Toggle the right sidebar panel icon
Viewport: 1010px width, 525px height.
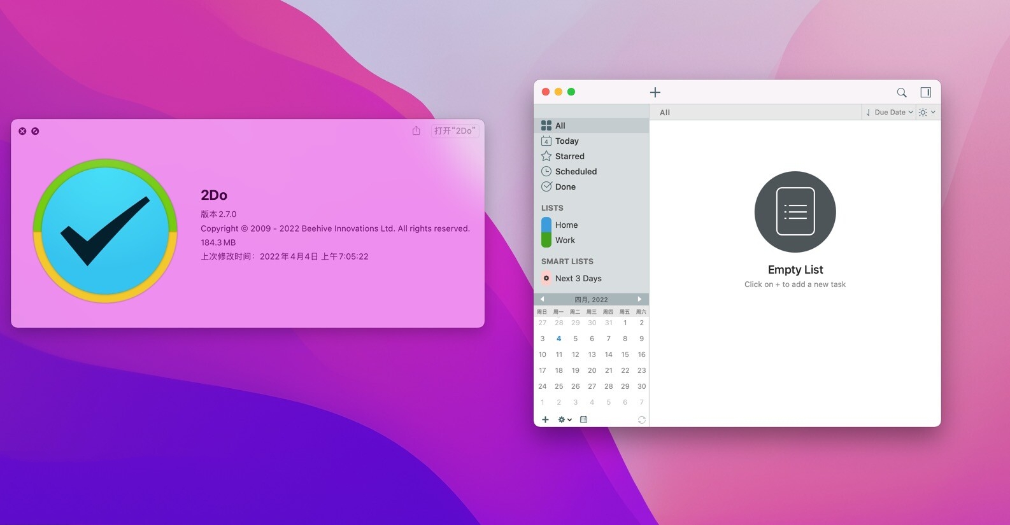[926, 92]
